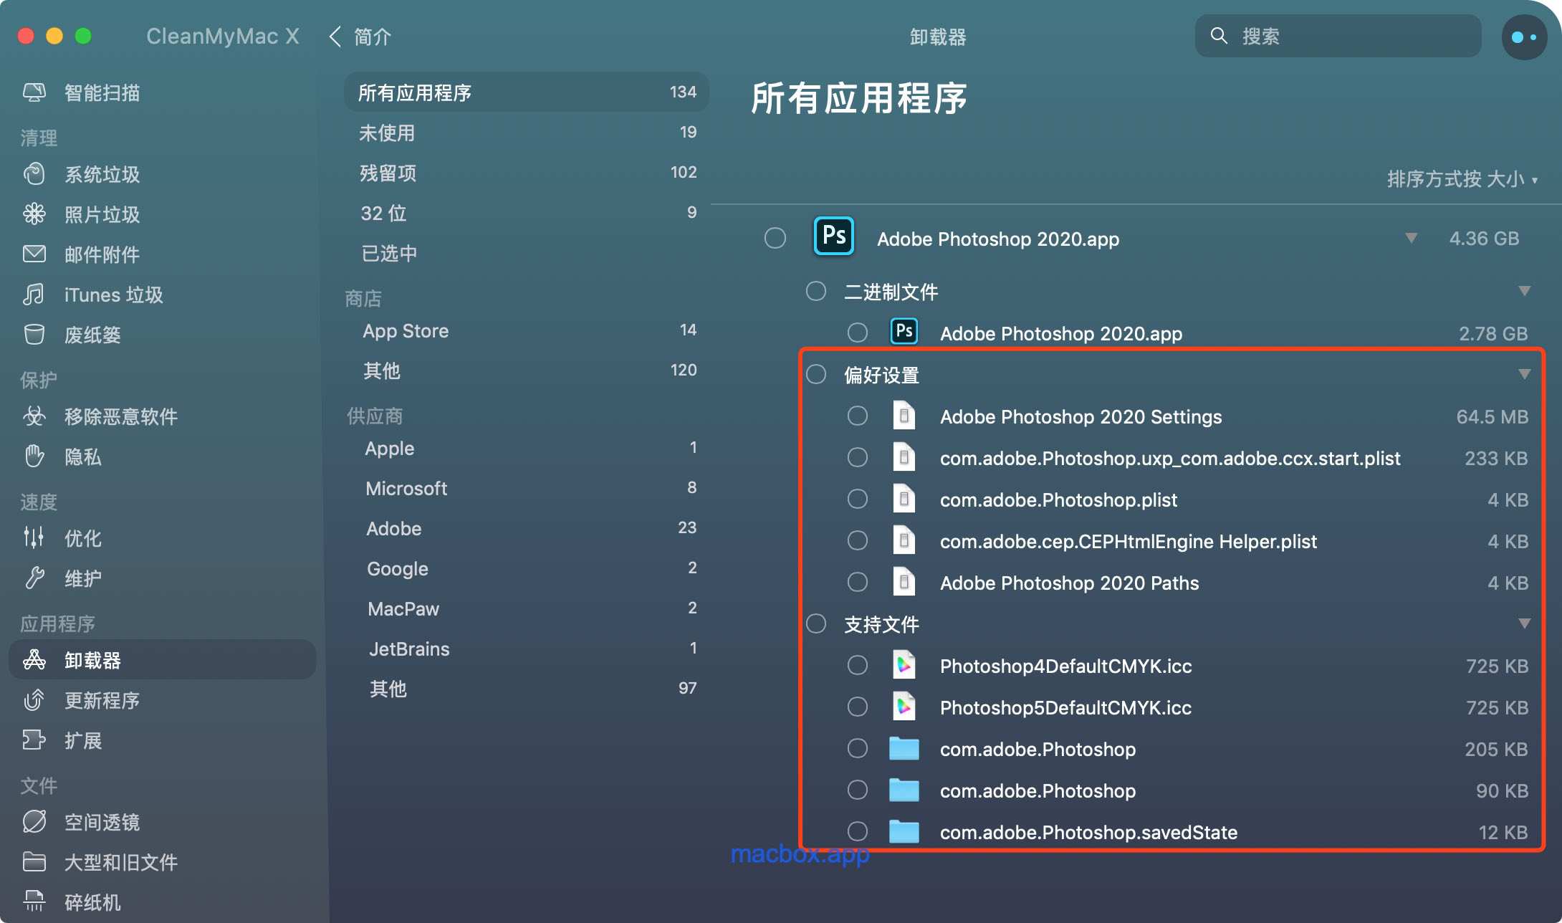The height and width of the screenshot is (923, 1562).
Task: Click the search magnifier icon
Action: pos(1218,36)
